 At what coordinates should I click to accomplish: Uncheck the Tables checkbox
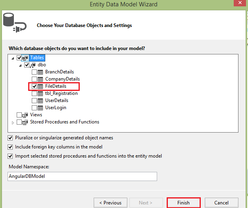(19, 58)
